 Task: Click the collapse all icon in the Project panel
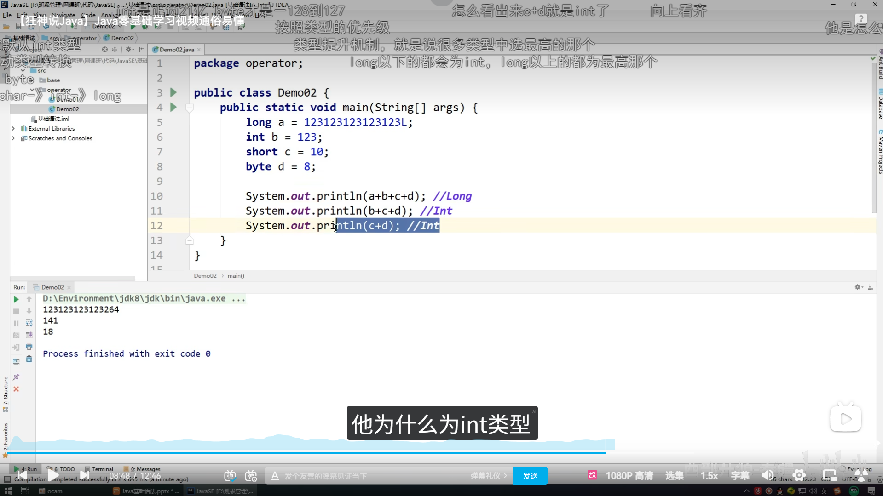coord(115,49)
